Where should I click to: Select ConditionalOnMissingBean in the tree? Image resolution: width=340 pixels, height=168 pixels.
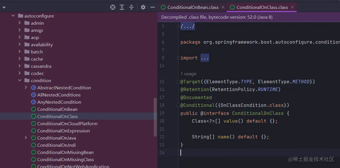click(65, 152)
